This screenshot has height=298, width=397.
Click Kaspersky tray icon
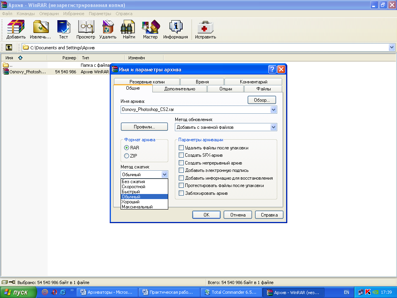pos(368,292)
